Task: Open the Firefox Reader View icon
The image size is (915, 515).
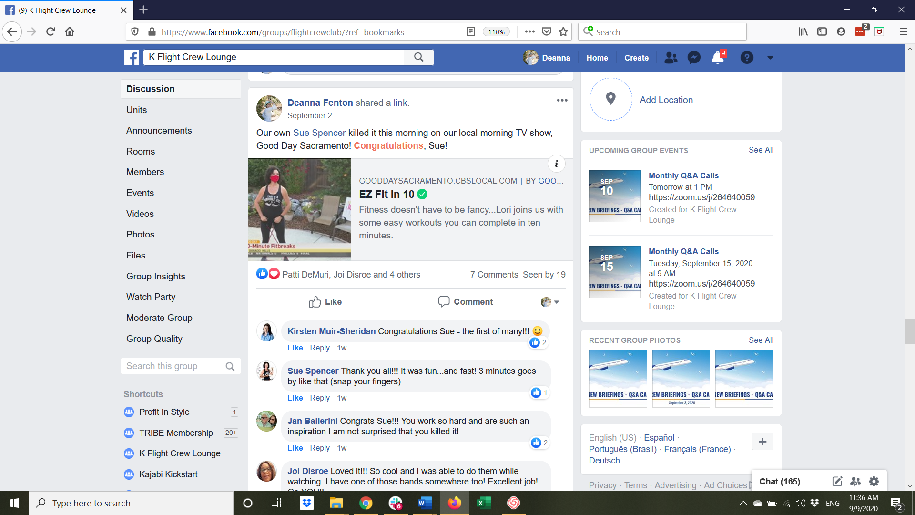Action: click(470, 32)
